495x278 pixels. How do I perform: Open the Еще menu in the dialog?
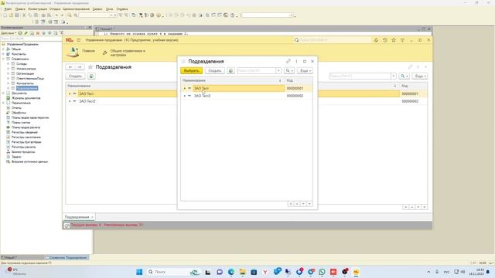[305, 70]
